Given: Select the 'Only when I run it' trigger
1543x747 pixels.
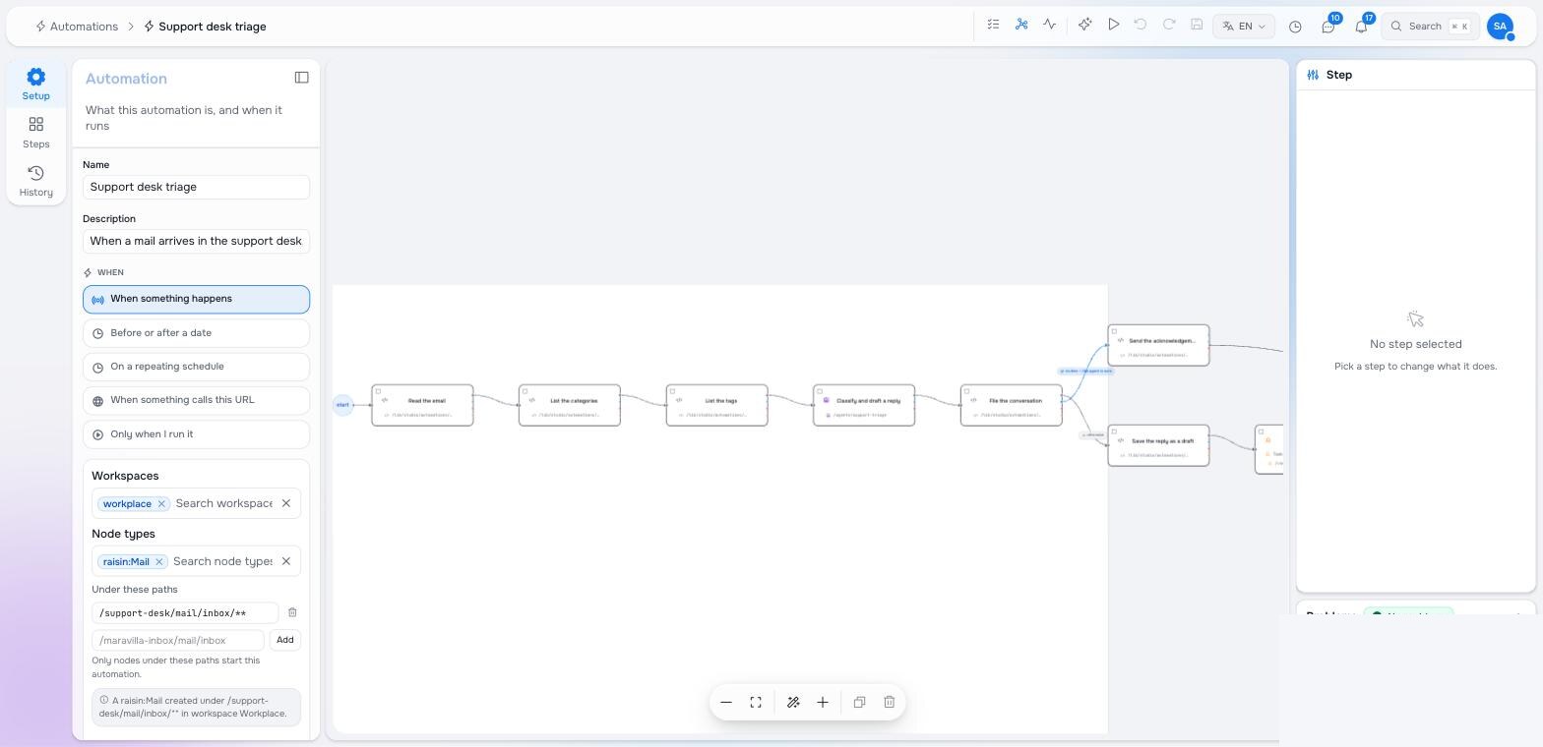Looking at the screenshot, I should pyautogui.click(x=196, y=434).
